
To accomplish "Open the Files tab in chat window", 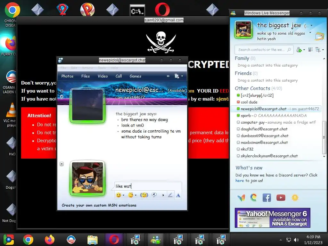I will (x=85, y=76).
